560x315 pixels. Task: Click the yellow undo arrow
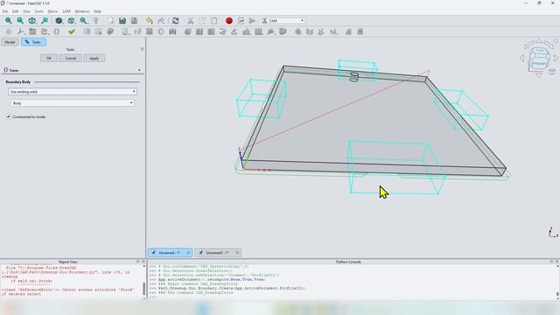(x=150, y=21)
